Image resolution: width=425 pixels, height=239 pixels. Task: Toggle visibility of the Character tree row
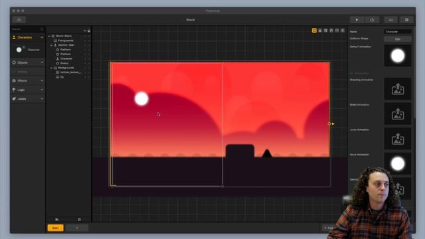pyautogui.click(x=85, y=59)
